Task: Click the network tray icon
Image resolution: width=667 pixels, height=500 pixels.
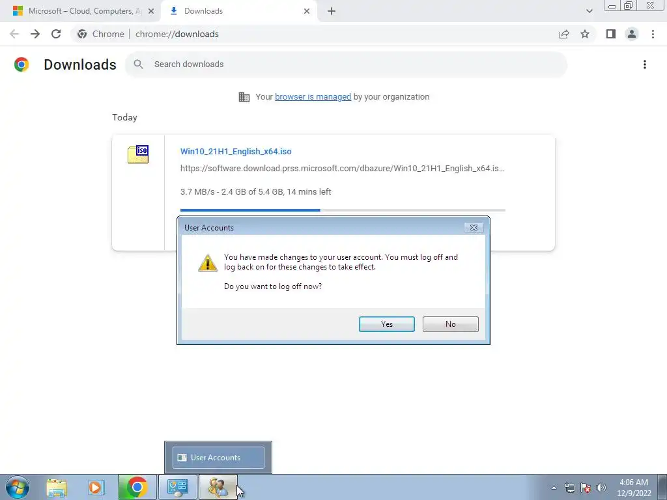Action: [569, 488]
